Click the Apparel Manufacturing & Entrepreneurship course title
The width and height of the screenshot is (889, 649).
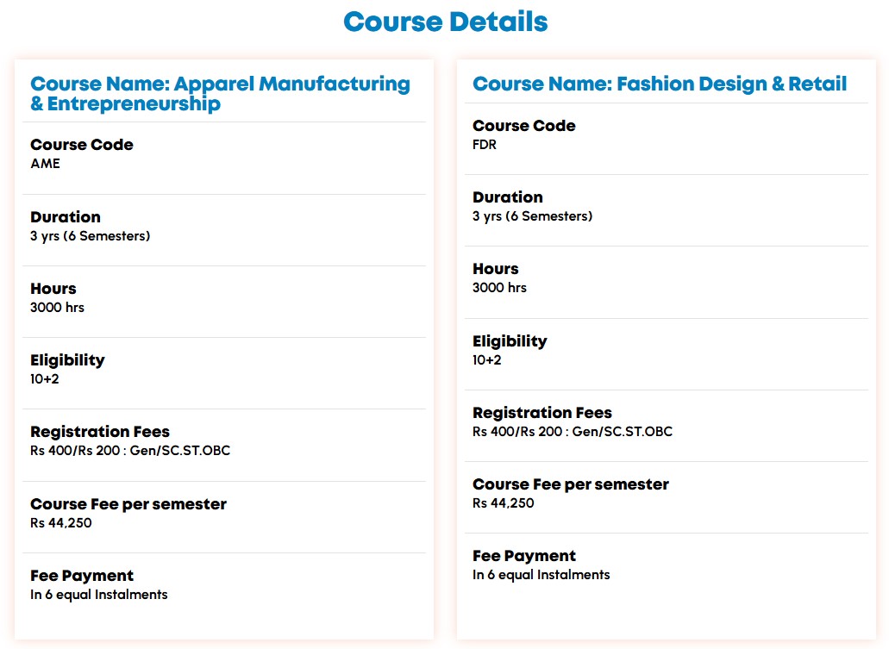(x=220, y=94)
